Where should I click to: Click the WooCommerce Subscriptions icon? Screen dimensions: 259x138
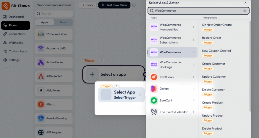coord(154,40)
